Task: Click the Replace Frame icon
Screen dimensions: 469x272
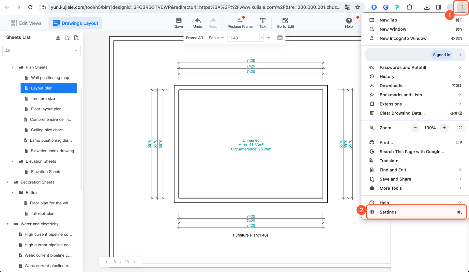Action: 240,21
